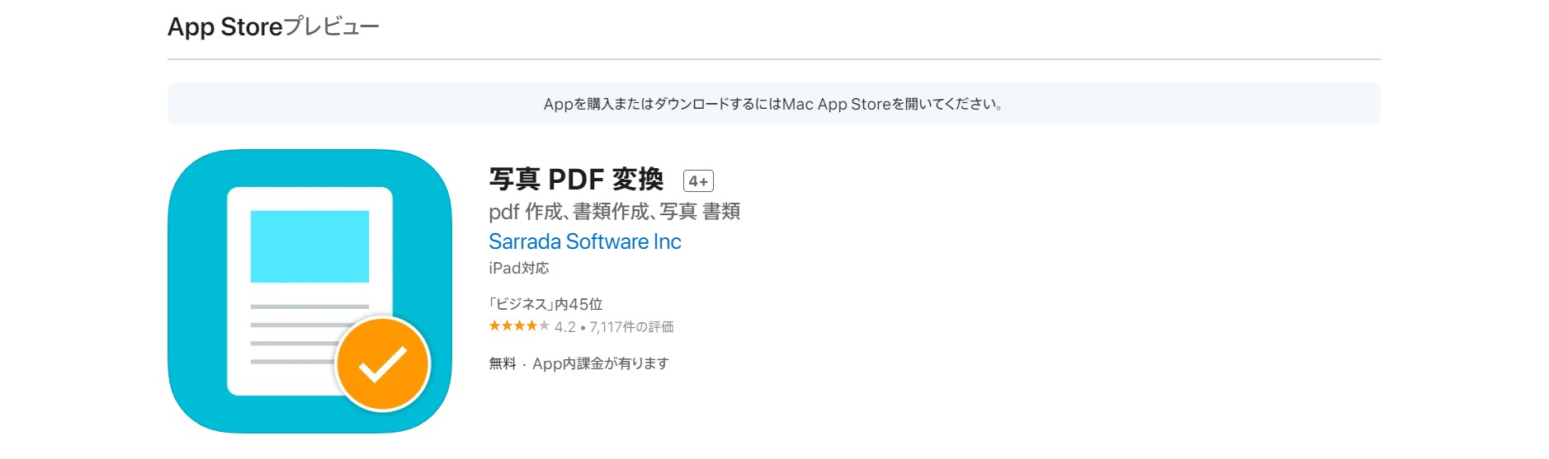Click the 写真 PDF 変換 app icon

coord(309,291)
